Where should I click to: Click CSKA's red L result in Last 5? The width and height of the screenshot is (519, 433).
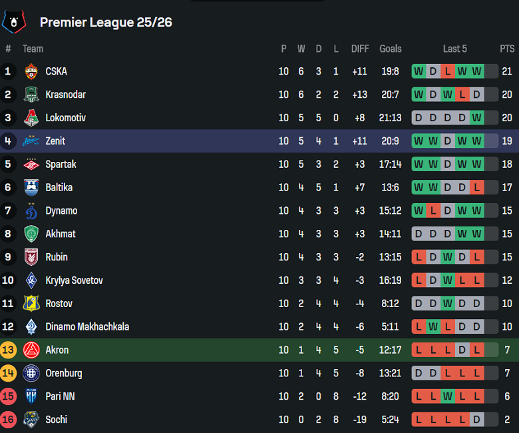click(447, 71)
